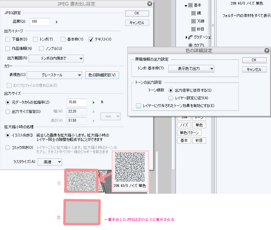271x230 pixels.
Task: Click the 砂目 tag button
Action: coord(199,141)
